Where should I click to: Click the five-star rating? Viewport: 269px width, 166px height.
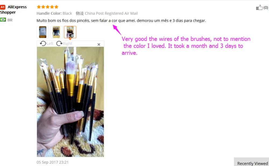(48, 7)
